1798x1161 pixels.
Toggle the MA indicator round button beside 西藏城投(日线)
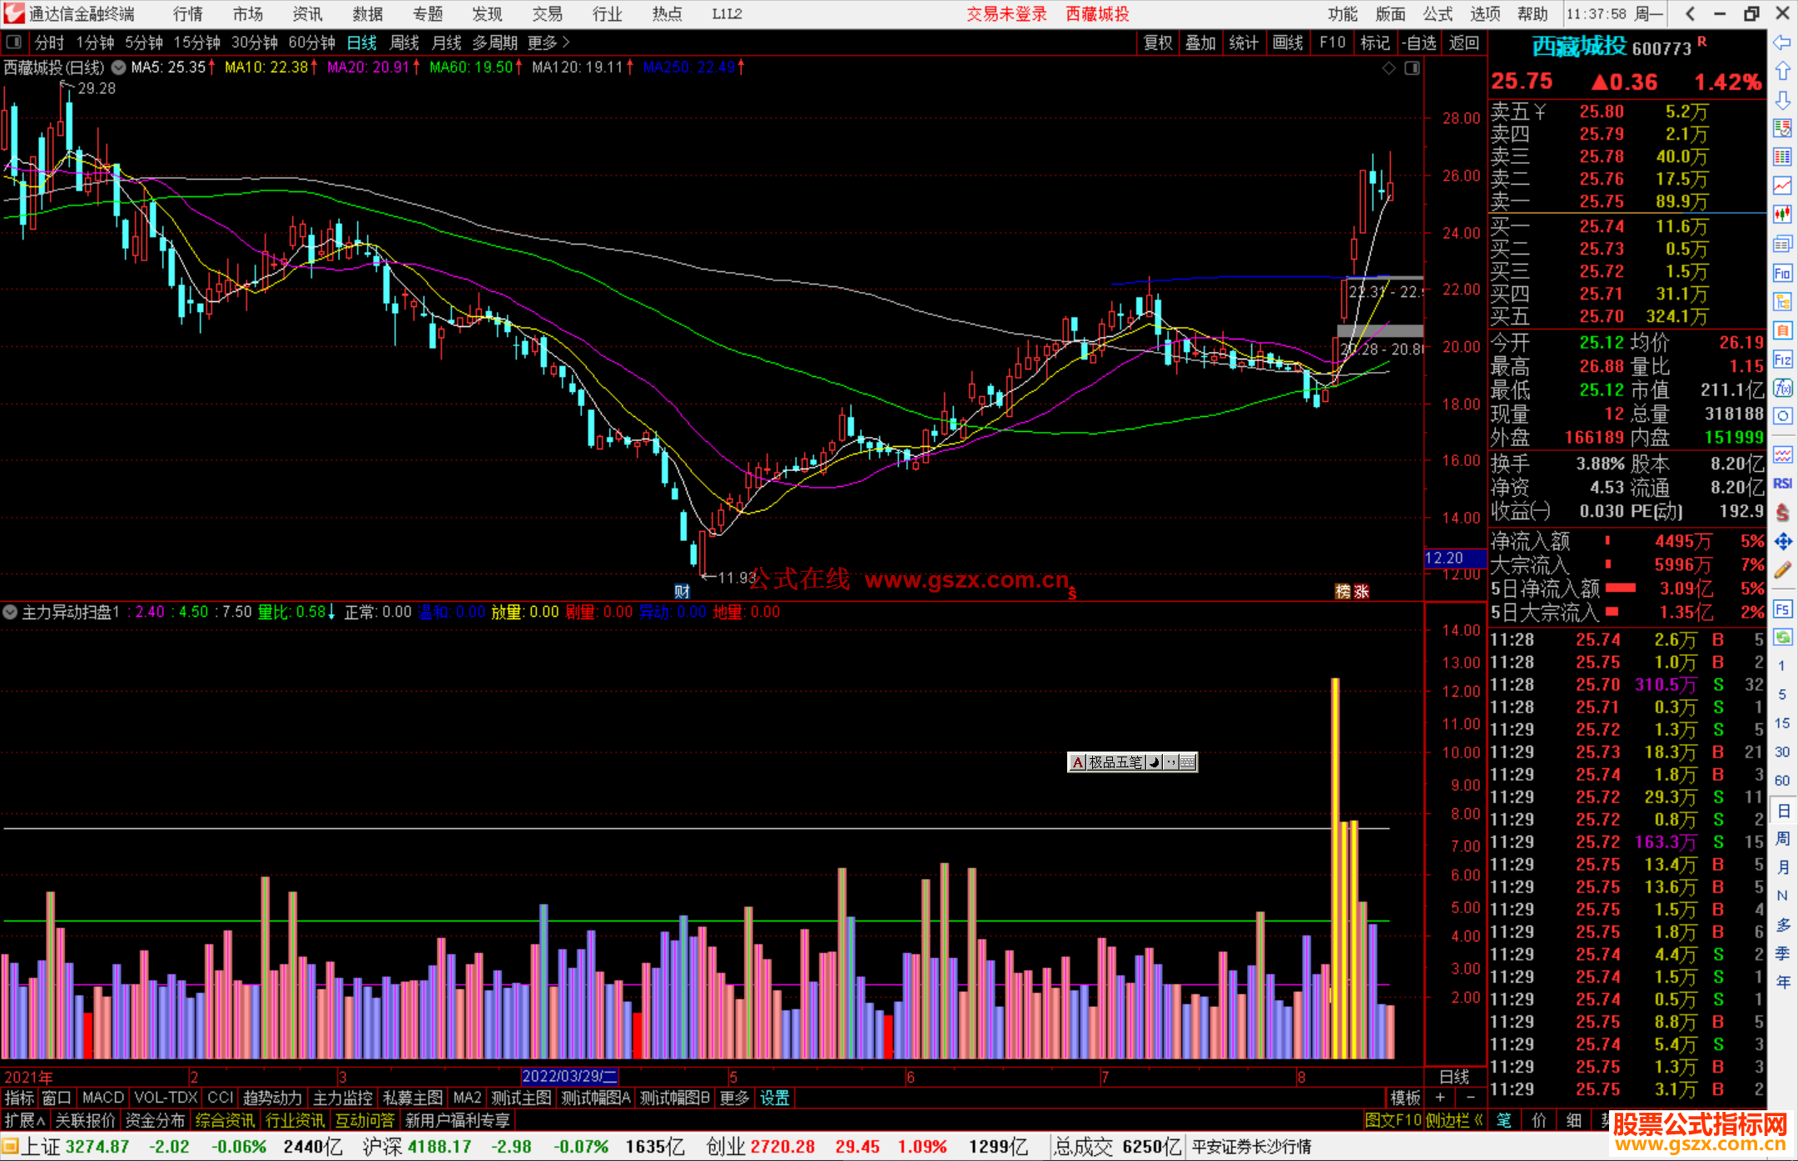coord(119,67)
